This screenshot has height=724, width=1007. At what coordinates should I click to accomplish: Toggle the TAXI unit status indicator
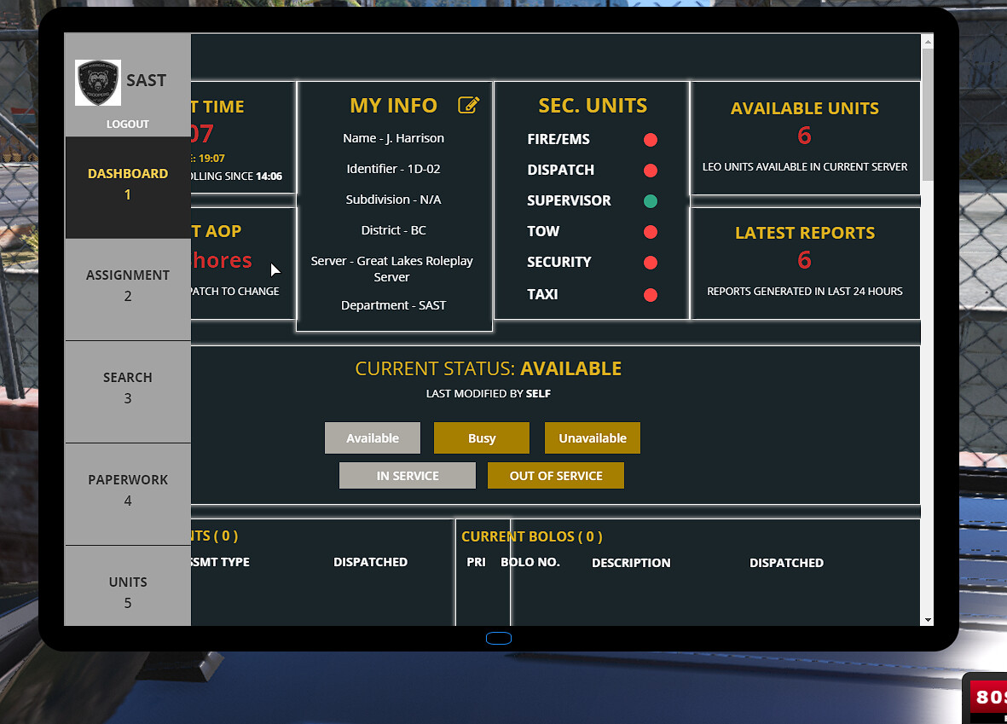click(x=651, y=294)
